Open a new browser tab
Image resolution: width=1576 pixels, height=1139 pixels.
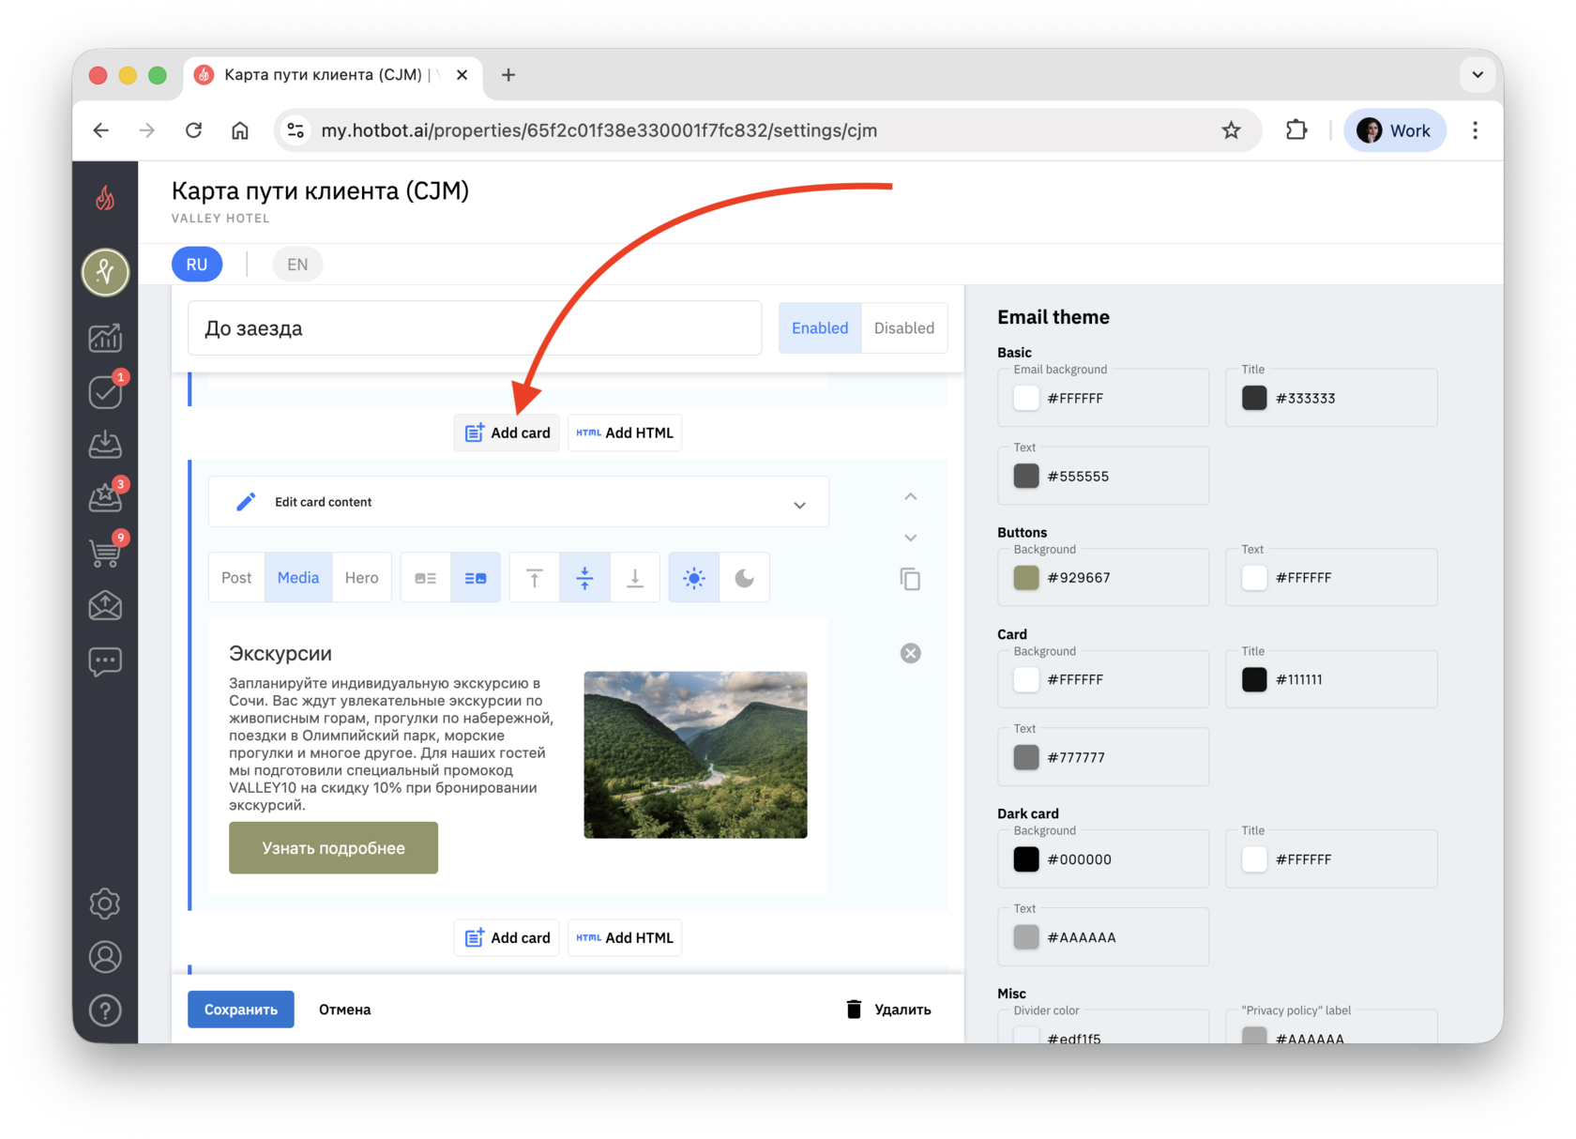tap(508, 75)
